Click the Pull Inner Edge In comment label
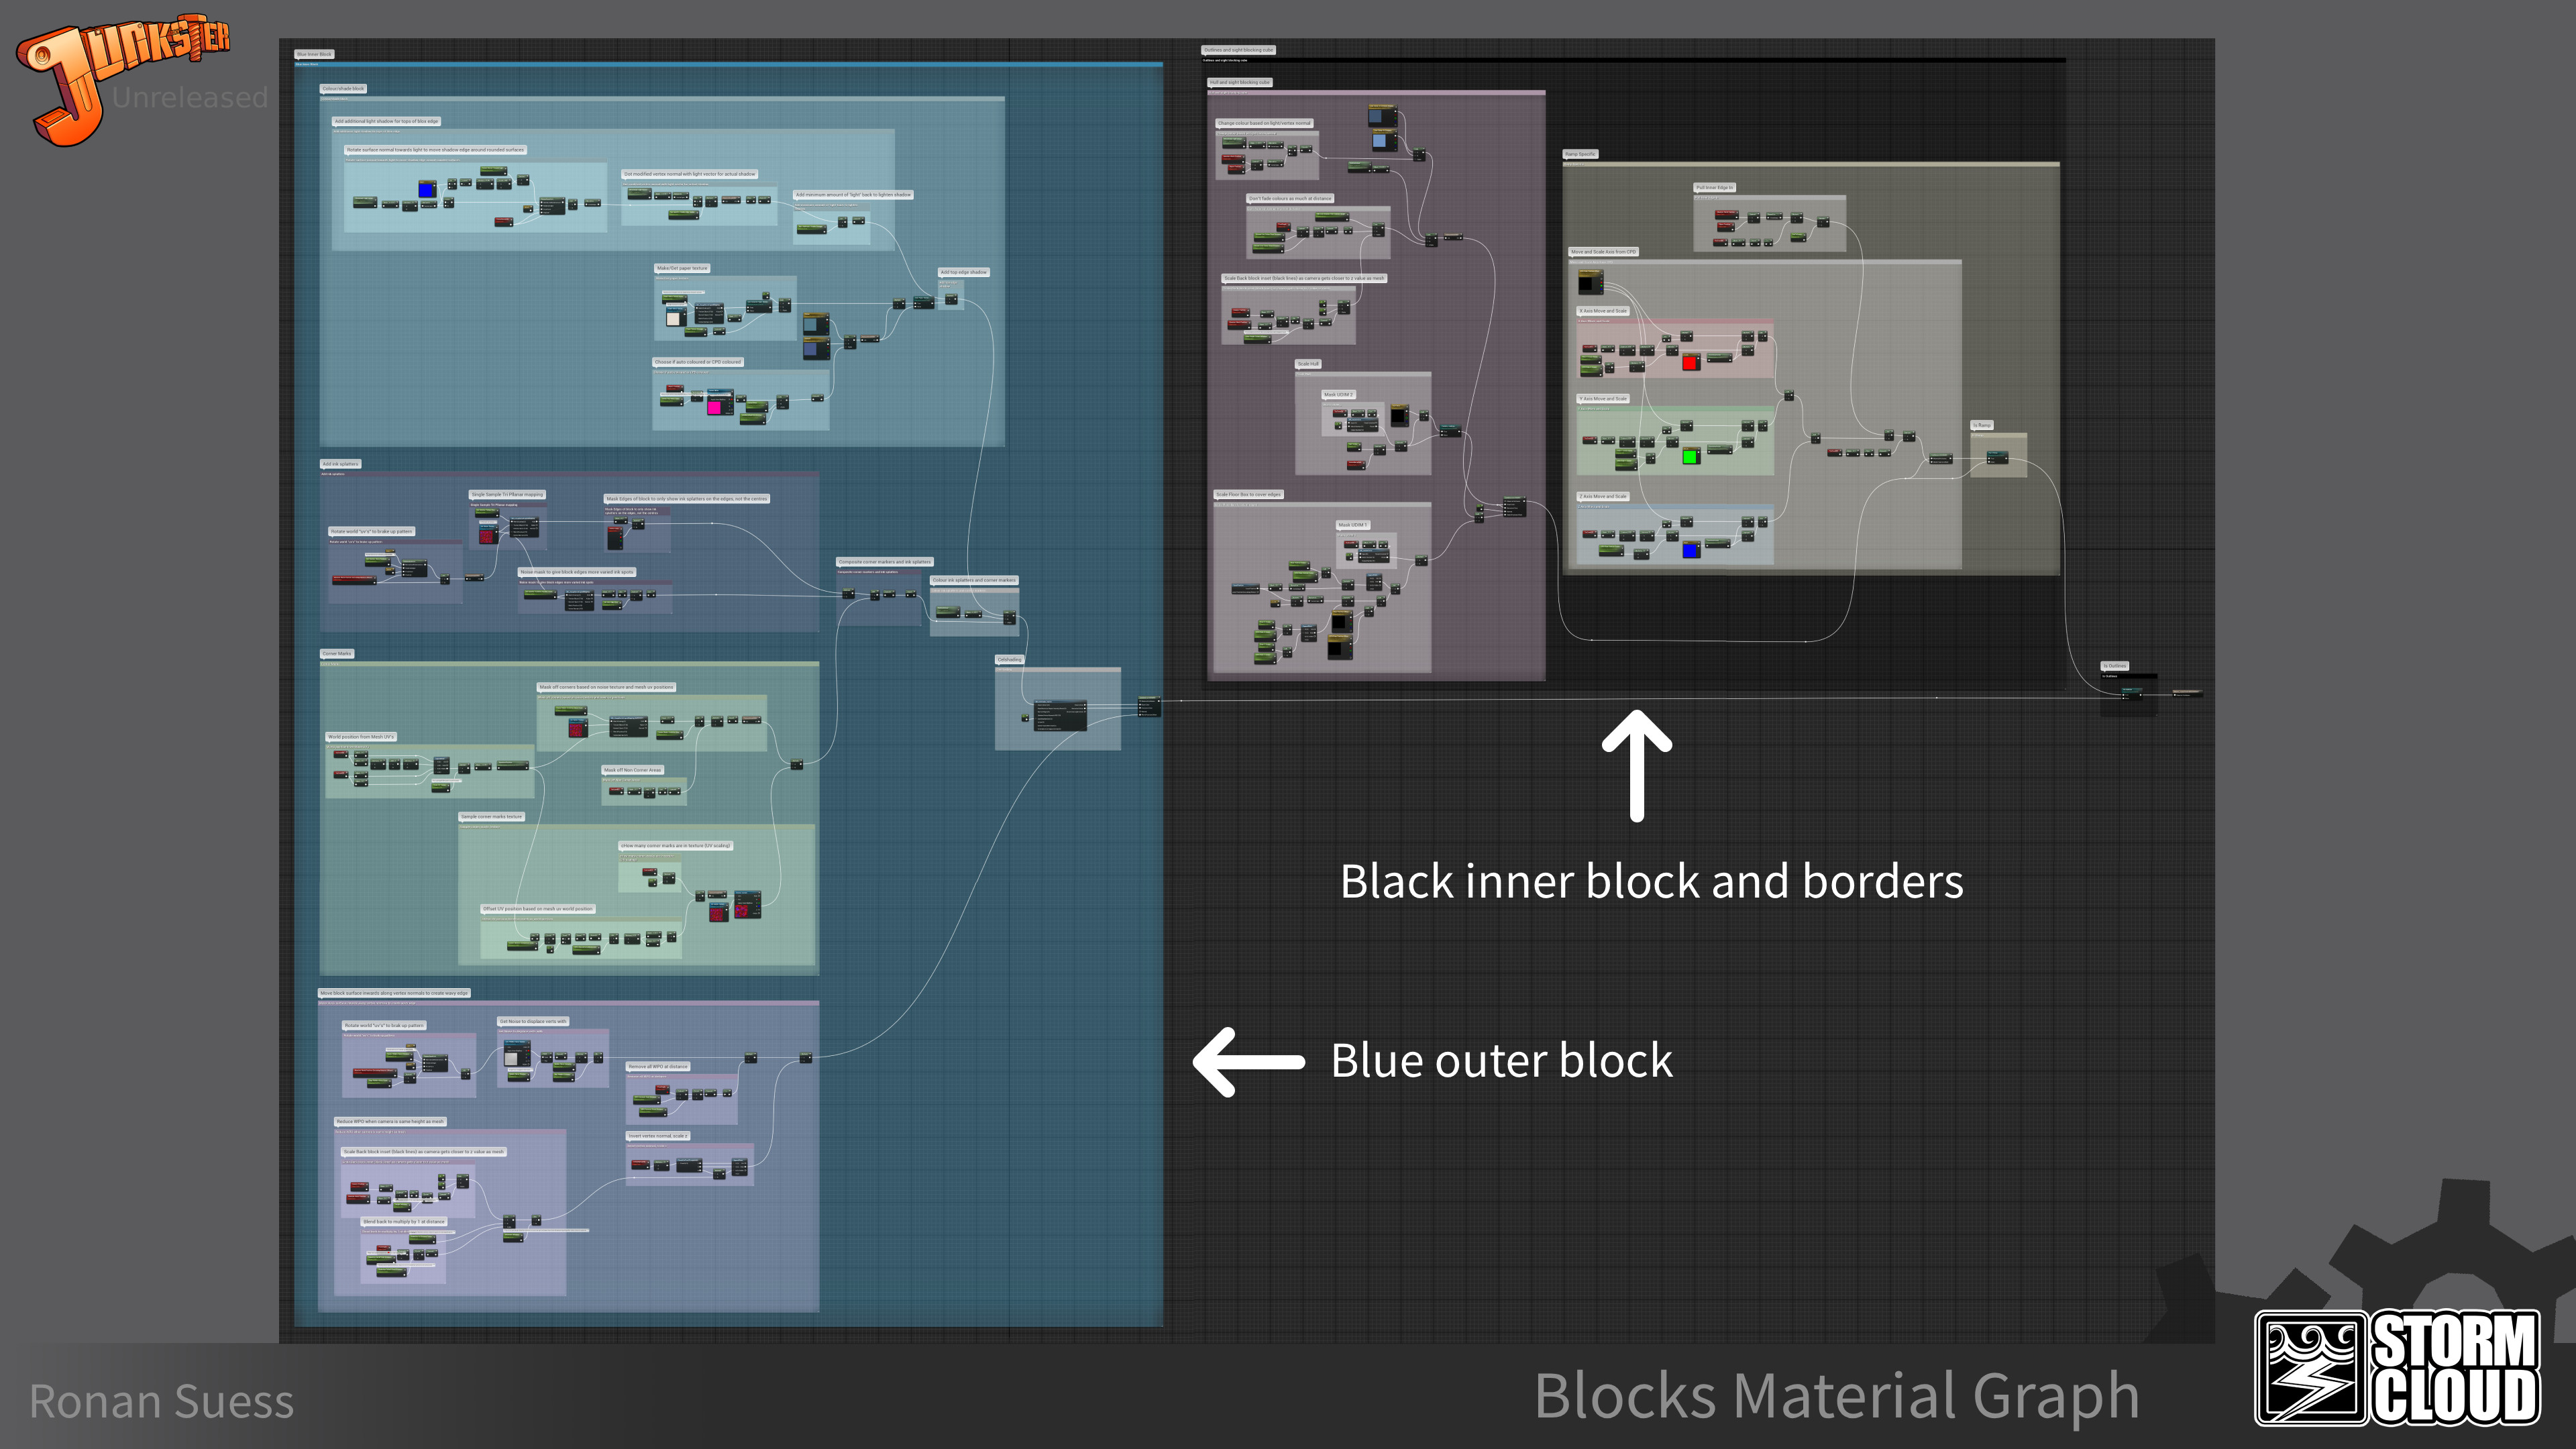Image resolution: width=2576 pixels, height=1449 pixels. coord(1714,187)
